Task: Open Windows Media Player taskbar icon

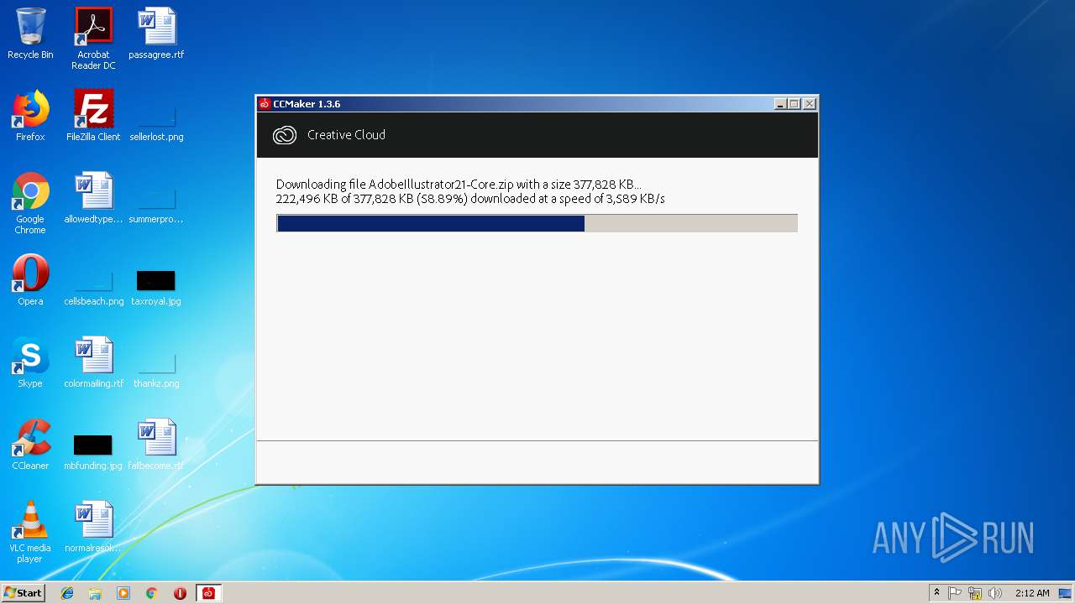Action: point(123,593)
